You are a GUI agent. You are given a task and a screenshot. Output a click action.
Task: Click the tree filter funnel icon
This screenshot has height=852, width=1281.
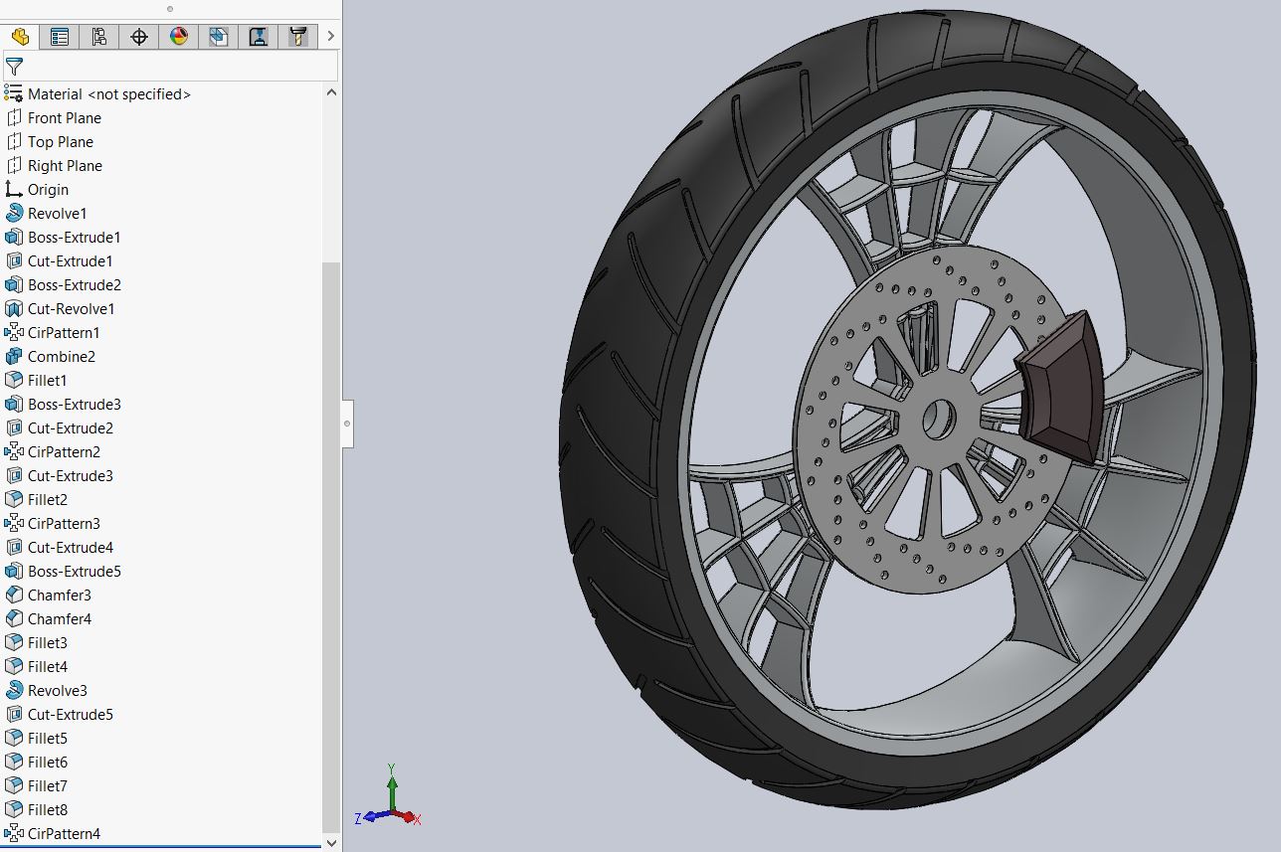click(x=15, y=67)
